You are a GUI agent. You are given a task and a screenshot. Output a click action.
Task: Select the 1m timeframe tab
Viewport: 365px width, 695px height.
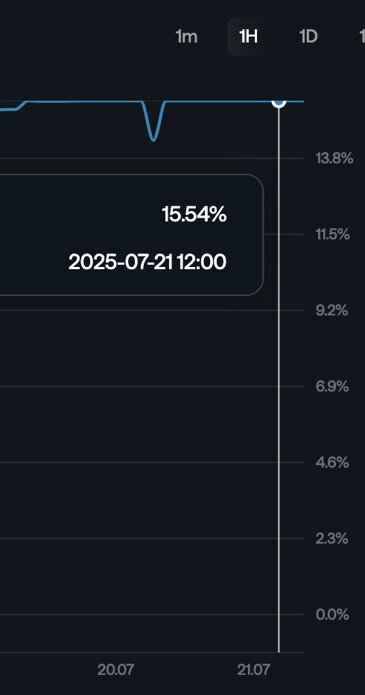[x=186, y=37]
